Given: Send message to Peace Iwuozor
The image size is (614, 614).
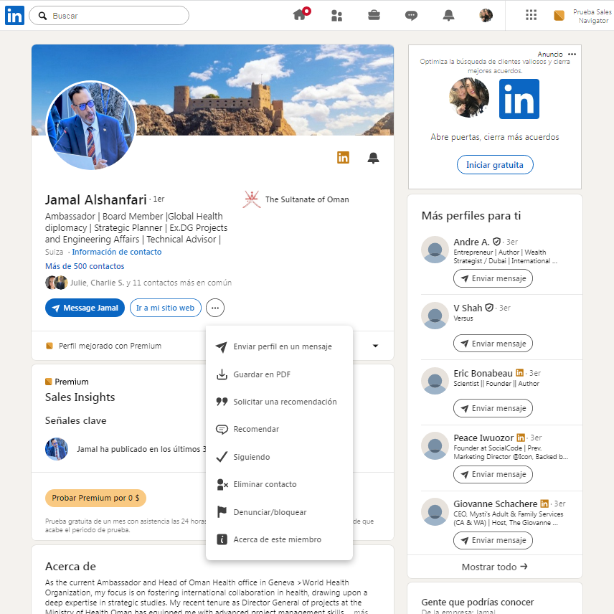Looking at the screenshot, I should (493, 474).
